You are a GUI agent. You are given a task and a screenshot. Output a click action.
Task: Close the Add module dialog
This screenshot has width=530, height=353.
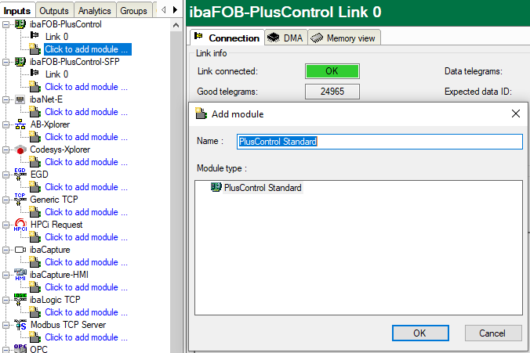[515, 113]
